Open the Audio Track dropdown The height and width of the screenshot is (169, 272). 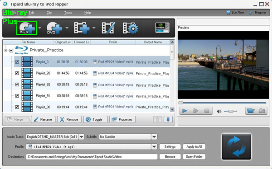click(x=81, y=136)
